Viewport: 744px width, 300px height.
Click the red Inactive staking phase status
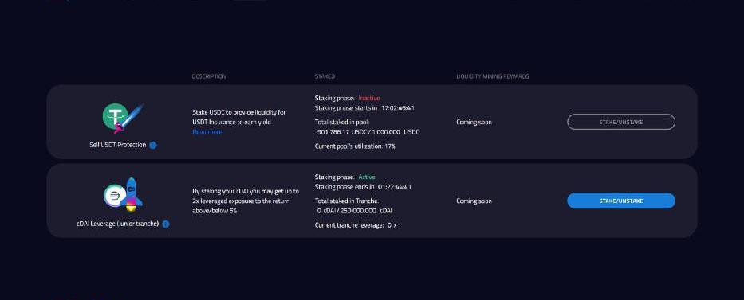(x=368, y=99)
